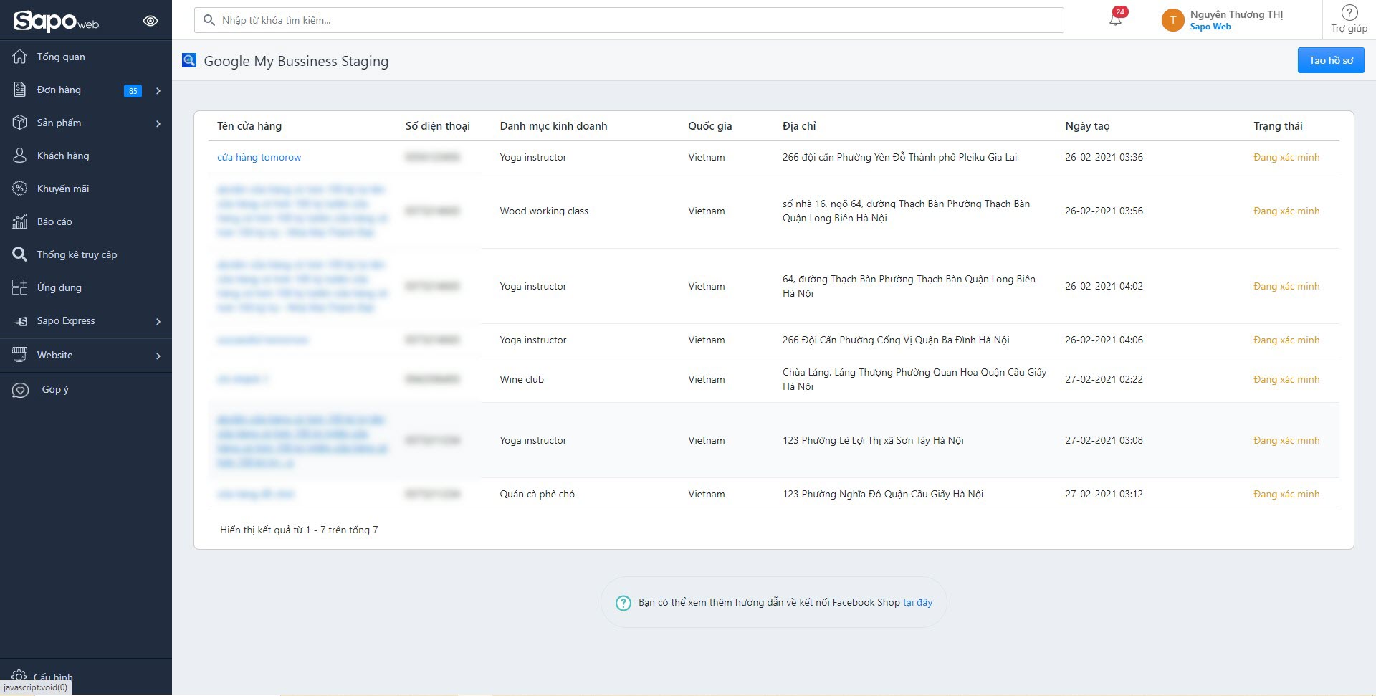This screenshot has height=696, width=1376.
Task: Open the Ứng dụng menu item
Action: coord(86,287)
